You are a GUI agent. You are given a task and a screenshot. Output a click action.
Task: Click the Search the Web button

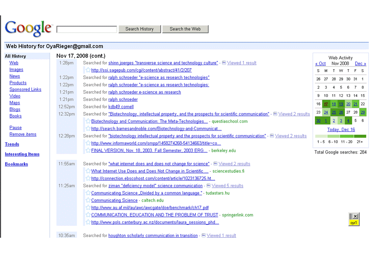tap(185, 29)
